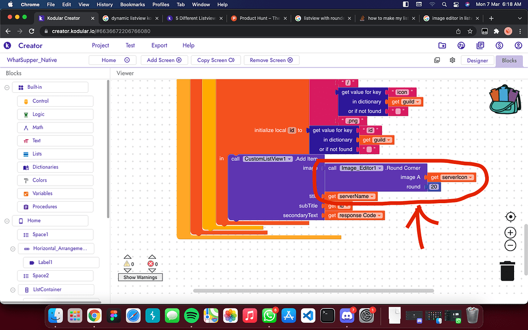Click the Remove Screen button
Screen dimensions: 528x330
point(271,60)
